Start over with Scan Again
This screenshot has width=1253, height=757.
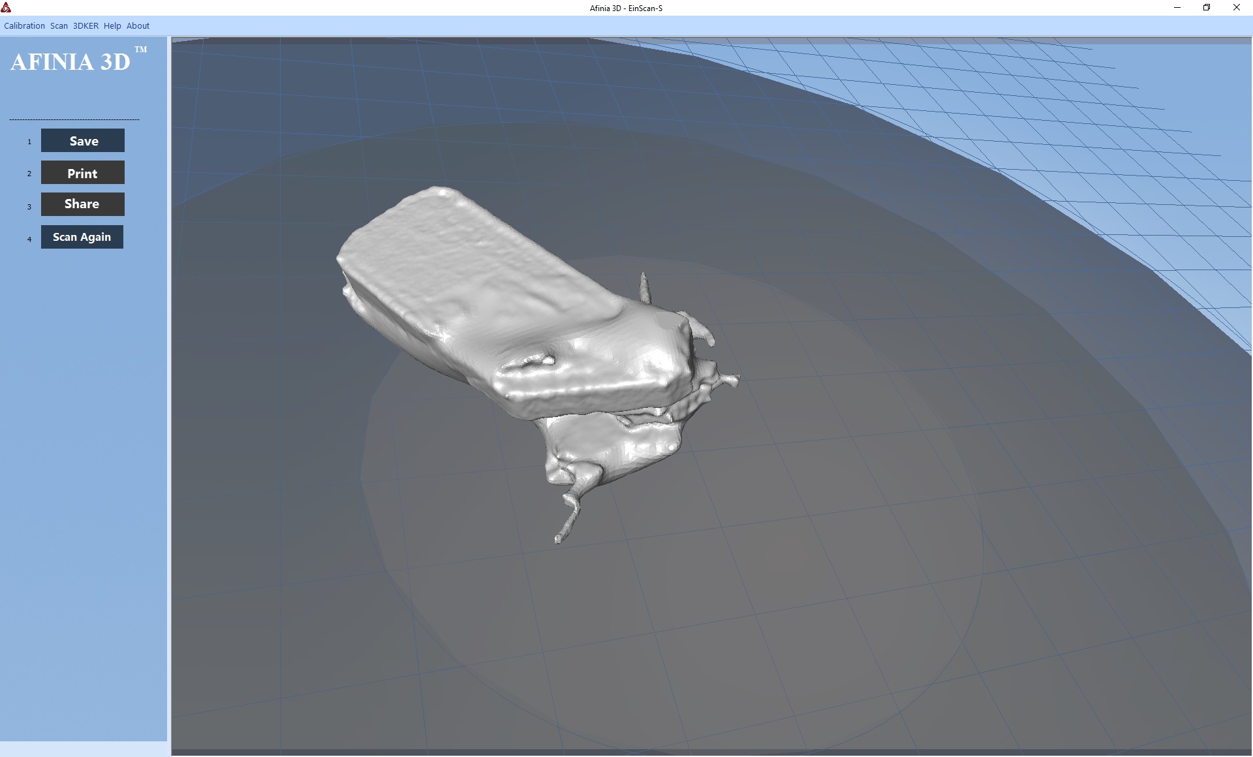pos(82,237)
